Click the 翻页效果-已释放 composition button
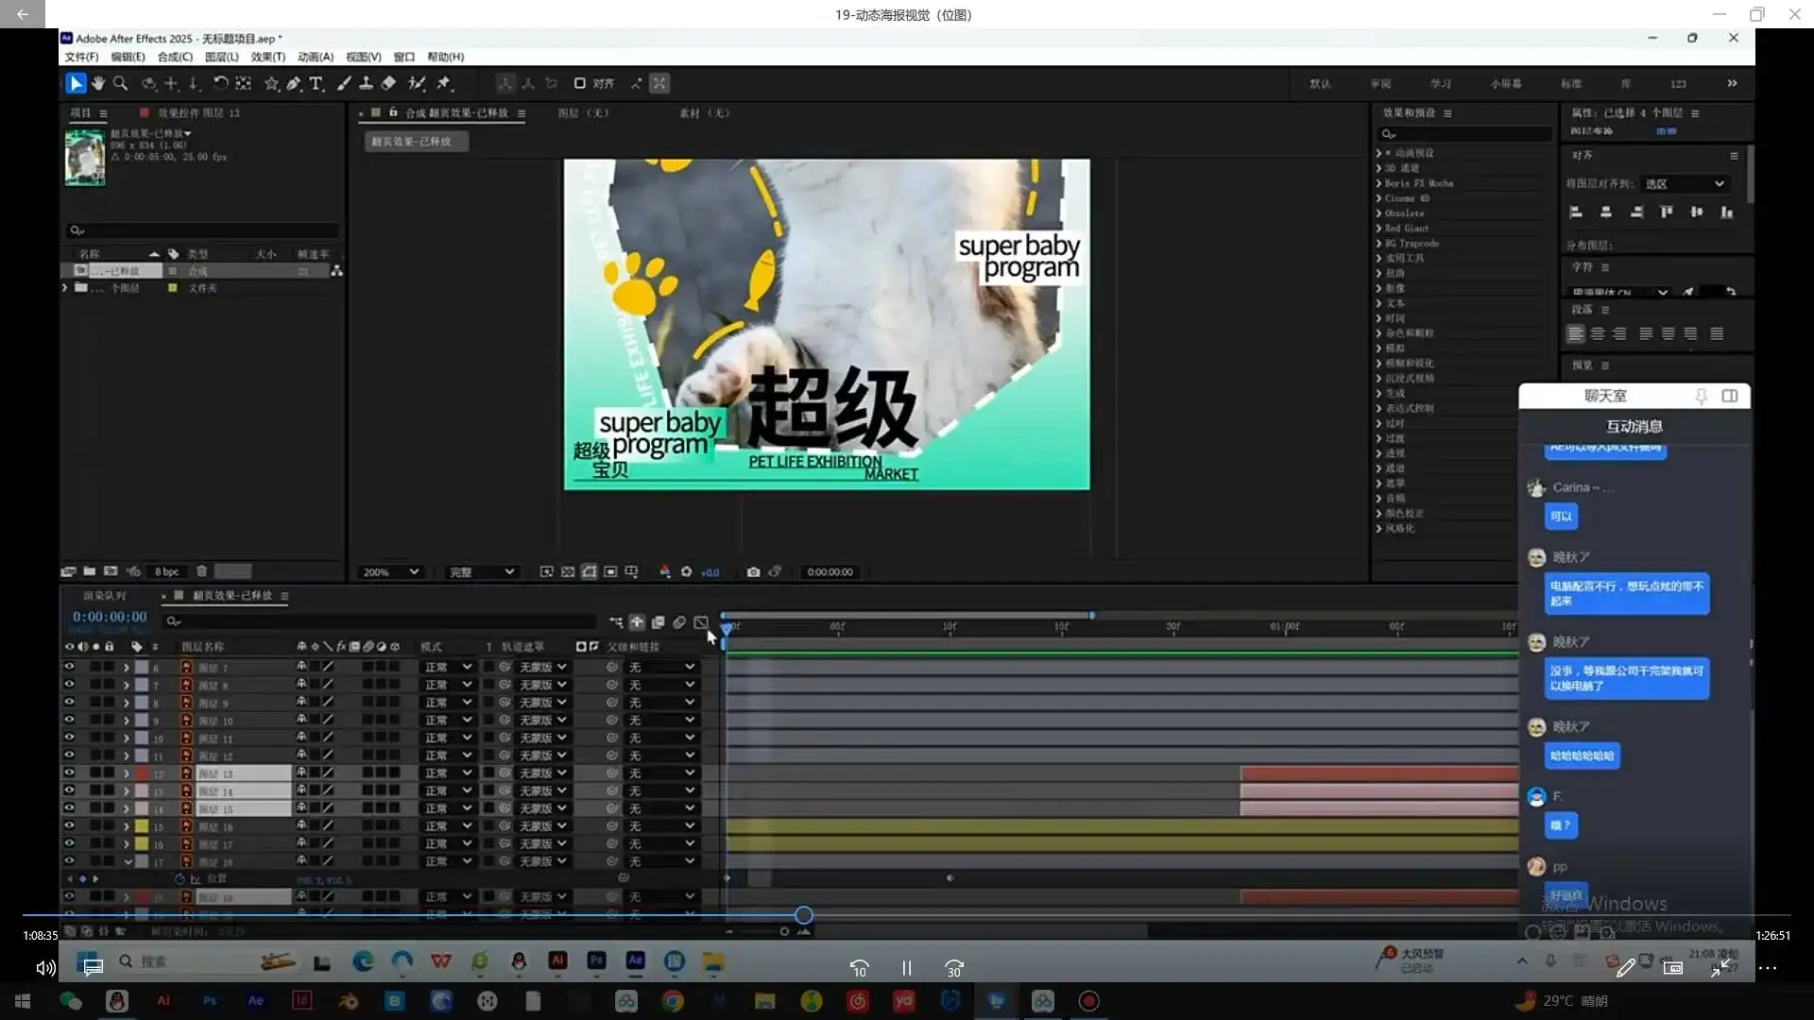Screen dimensions: 1814x1020 pos(416,141)
